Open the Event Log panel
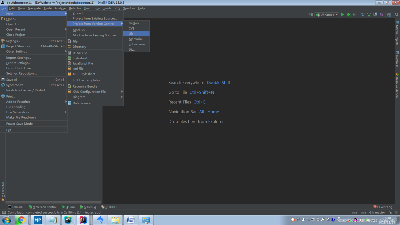400x225 pixels. point(383,207)
